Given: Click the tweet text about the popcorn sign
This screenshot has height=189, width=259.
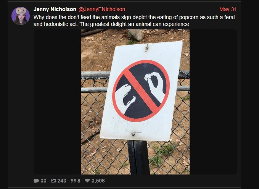Looking at the screenshot, I should coord(134,21).
